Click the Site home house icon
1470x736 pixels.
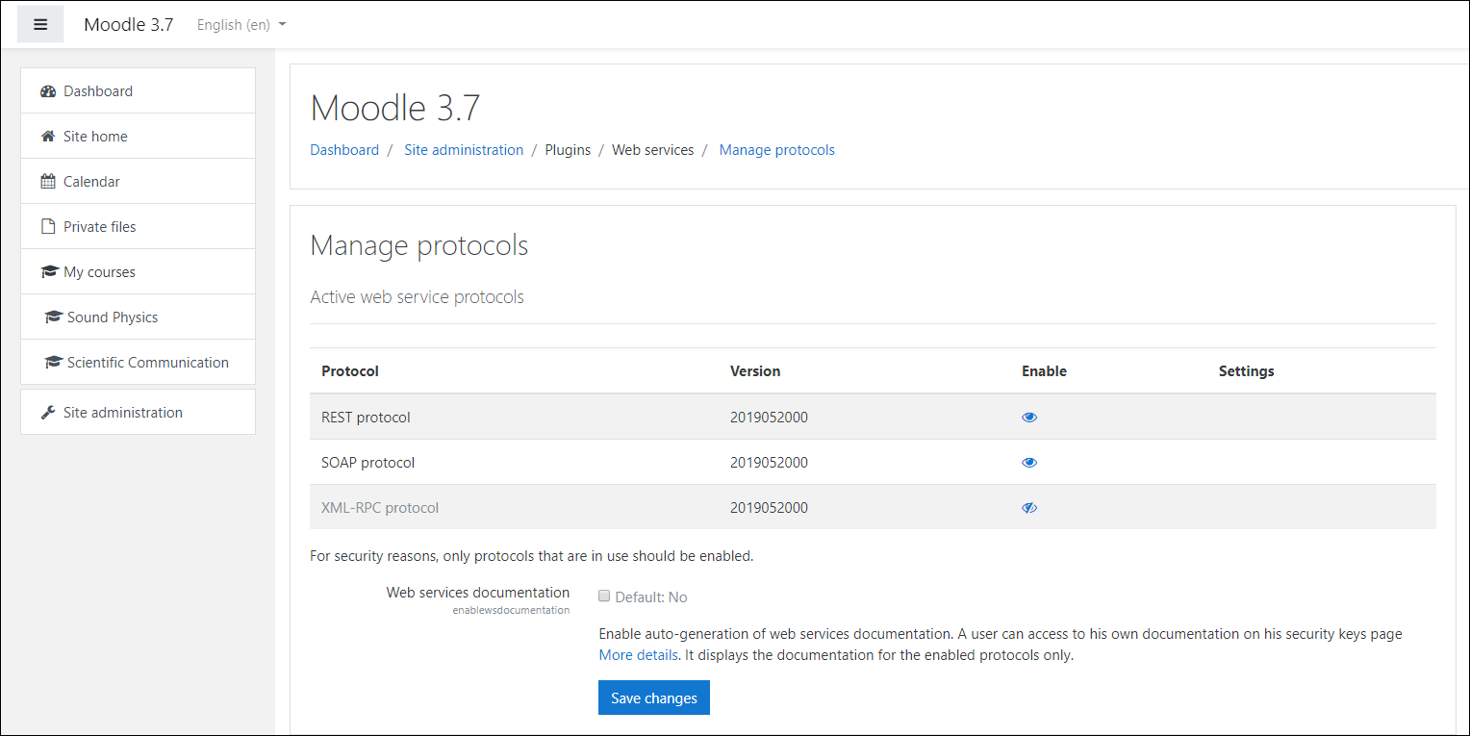click(x=48, y=137)
